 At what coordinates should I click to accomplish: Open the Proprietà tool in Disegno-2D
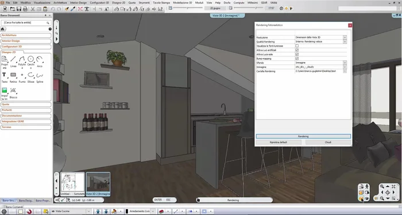tap(5, 62)
